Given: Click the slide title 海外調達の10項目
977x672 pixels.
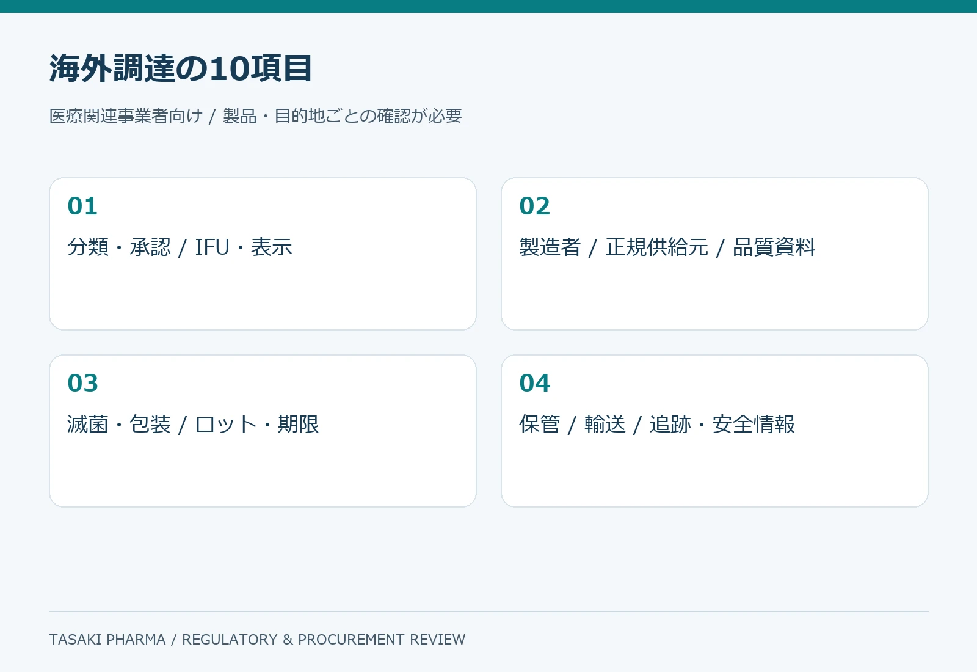Looking at the screenshot, I should coord(181,68).
